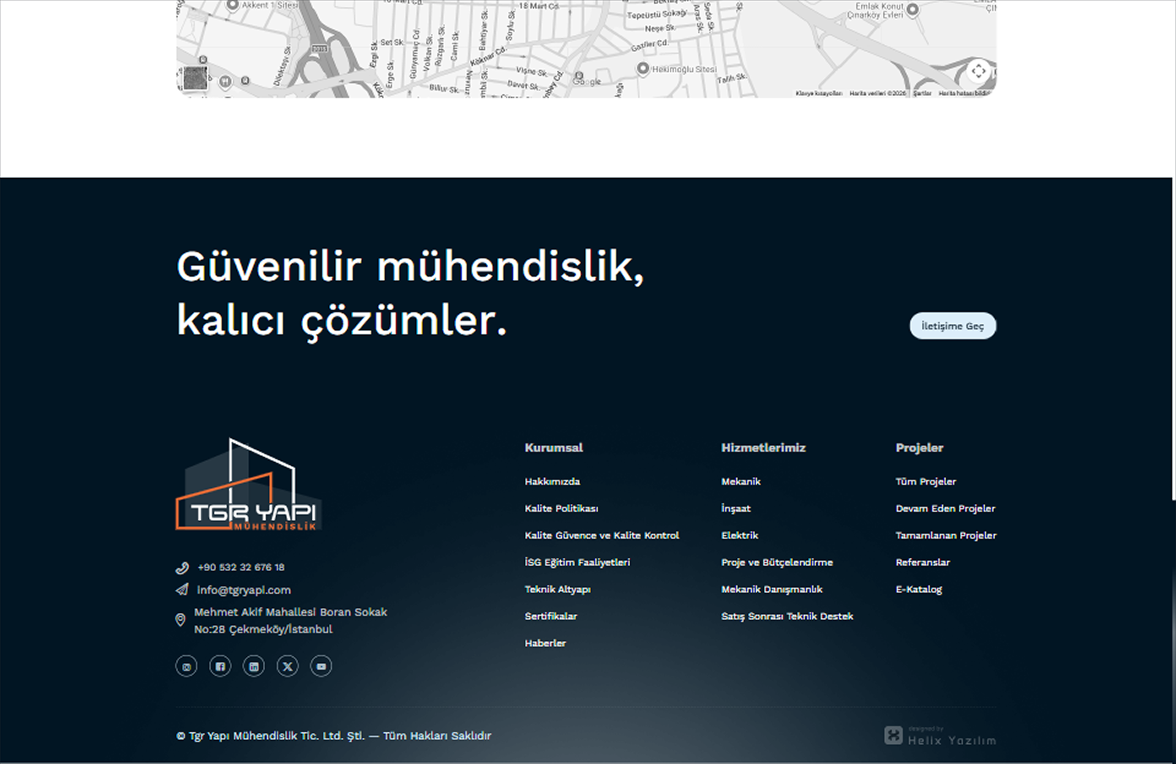The width and height of the screenshot is (1176, 764).
Task: Open the LinkedIn social icon
Action: [x=254, y=666]
